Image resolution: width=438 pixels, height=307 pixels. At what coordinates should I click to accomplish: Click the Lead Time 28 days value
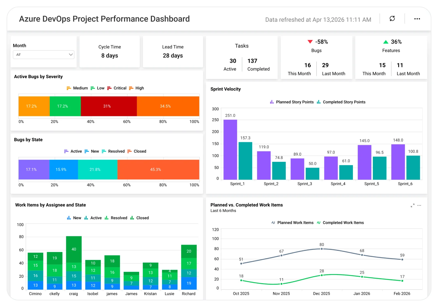173,56
